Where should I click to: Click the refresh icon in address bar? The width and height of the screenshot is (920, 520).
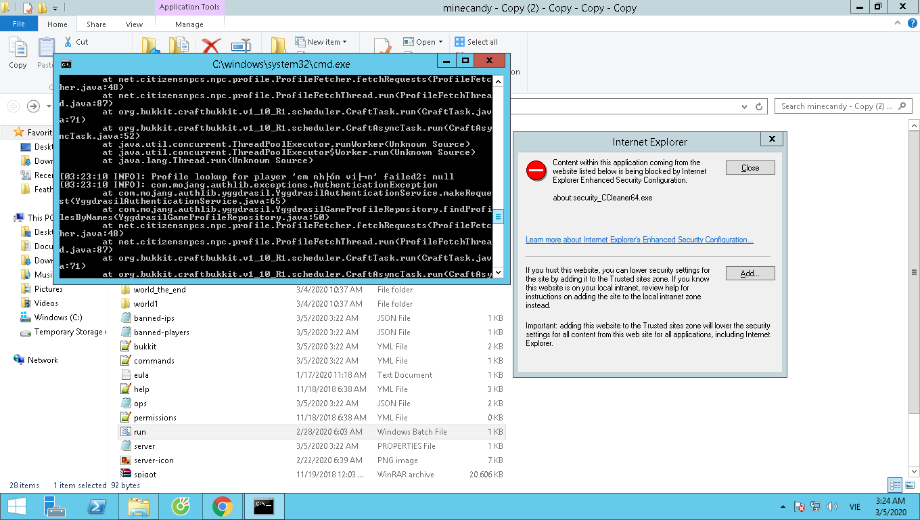[759, 106]
